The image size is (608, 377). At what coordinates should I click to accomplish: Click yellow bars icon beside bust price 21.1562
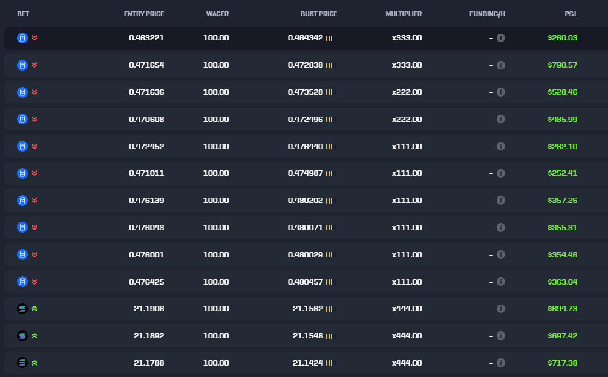329,309
